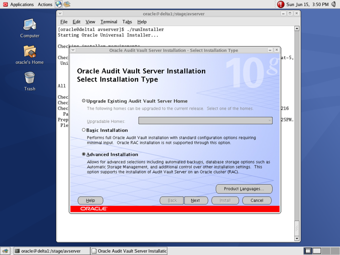Open the Applications menu
The image size is (340, 255).
(x=22, y=5)
